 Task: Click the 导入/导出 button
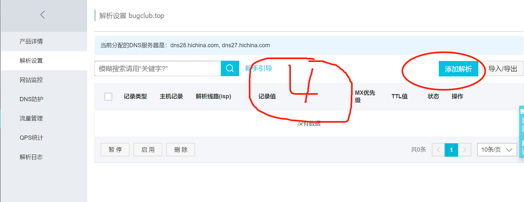(503, 69)
